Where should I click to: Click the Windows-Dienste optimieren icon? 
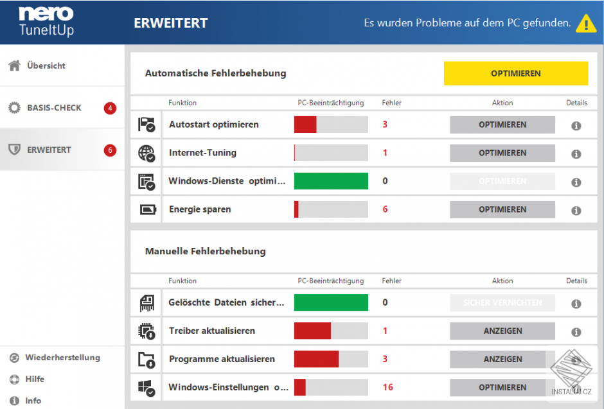[147, 181]
